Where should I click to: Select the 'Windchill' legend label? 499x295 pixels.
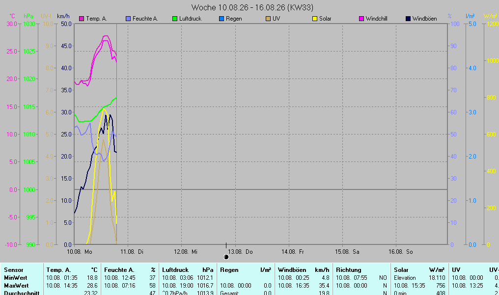point(377,19)
